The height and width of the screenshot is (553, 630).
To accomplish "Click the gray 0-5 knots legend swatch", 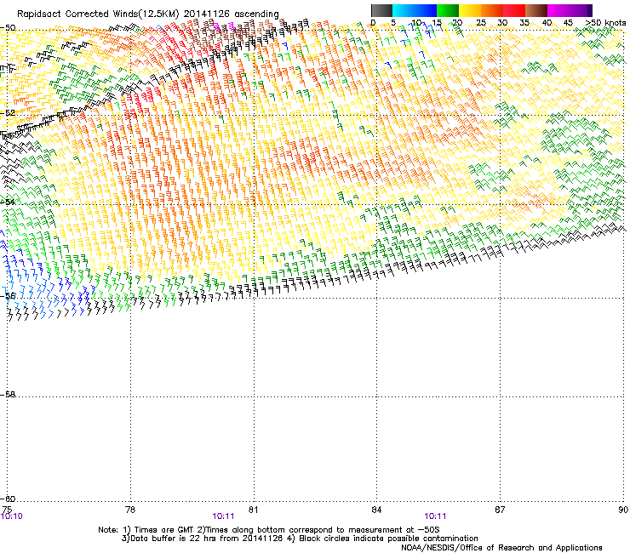I will 381,10.
